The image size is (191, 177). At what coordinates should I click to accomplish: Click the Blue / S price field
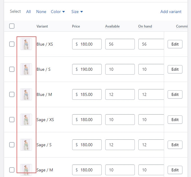[x=87, y=69]
